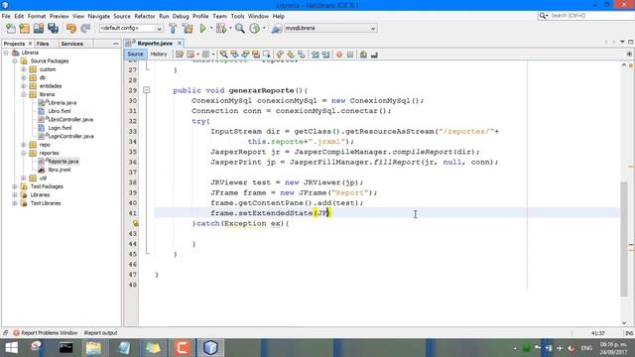
Task: Click the Shift Line Right icon
Action: coord(325,55)
